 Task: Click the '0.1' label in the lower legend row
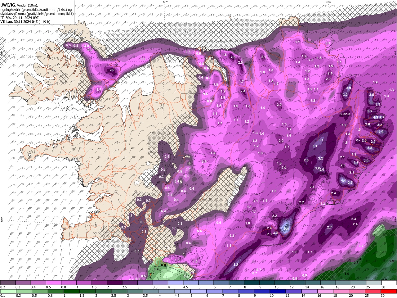[2, 296]
